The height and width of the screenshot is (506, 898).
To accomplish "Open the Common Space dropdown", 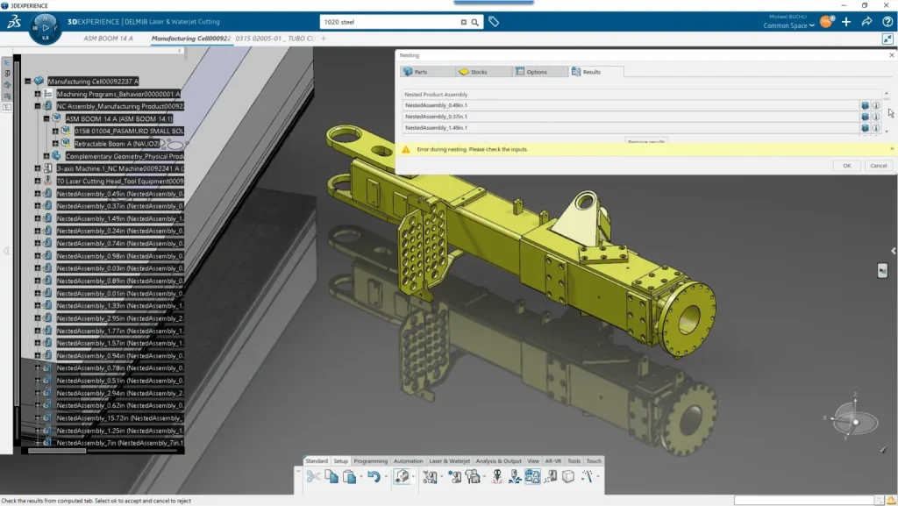I will [x=788, y=25].
